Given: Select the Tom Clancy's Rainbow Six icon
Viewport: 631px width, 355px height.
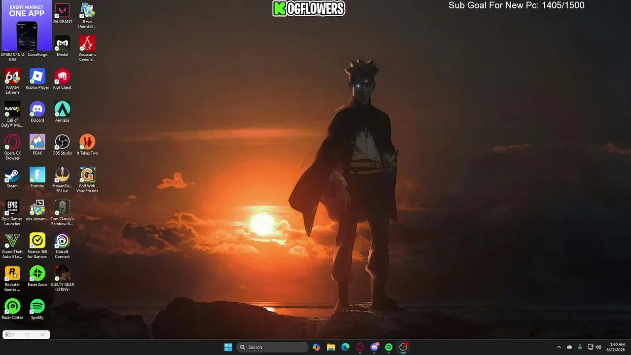Looking at the screenshot, I should (62, 213).
